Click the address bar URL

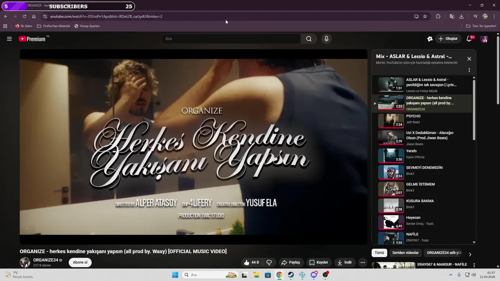point(106,16)
